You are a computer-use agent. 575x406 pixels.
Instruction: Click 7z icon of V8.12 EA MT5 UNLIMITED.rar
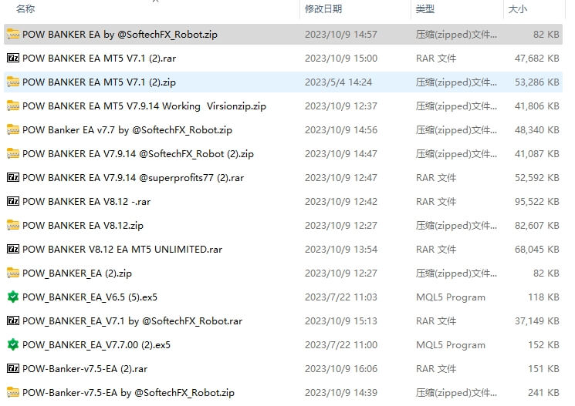tap(13, 250)
